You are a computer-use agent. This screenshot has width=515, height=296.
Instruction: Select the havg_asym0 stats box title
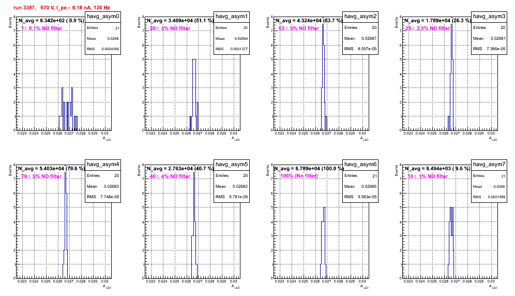pos(103,17)
